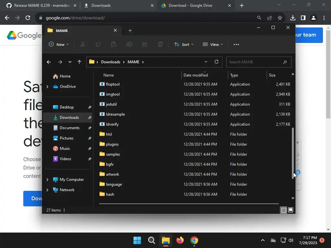This screenshot has height=248, width=331.
Task: Click the Copy icon in Explorer toolbar
Action: click(98, 44)
